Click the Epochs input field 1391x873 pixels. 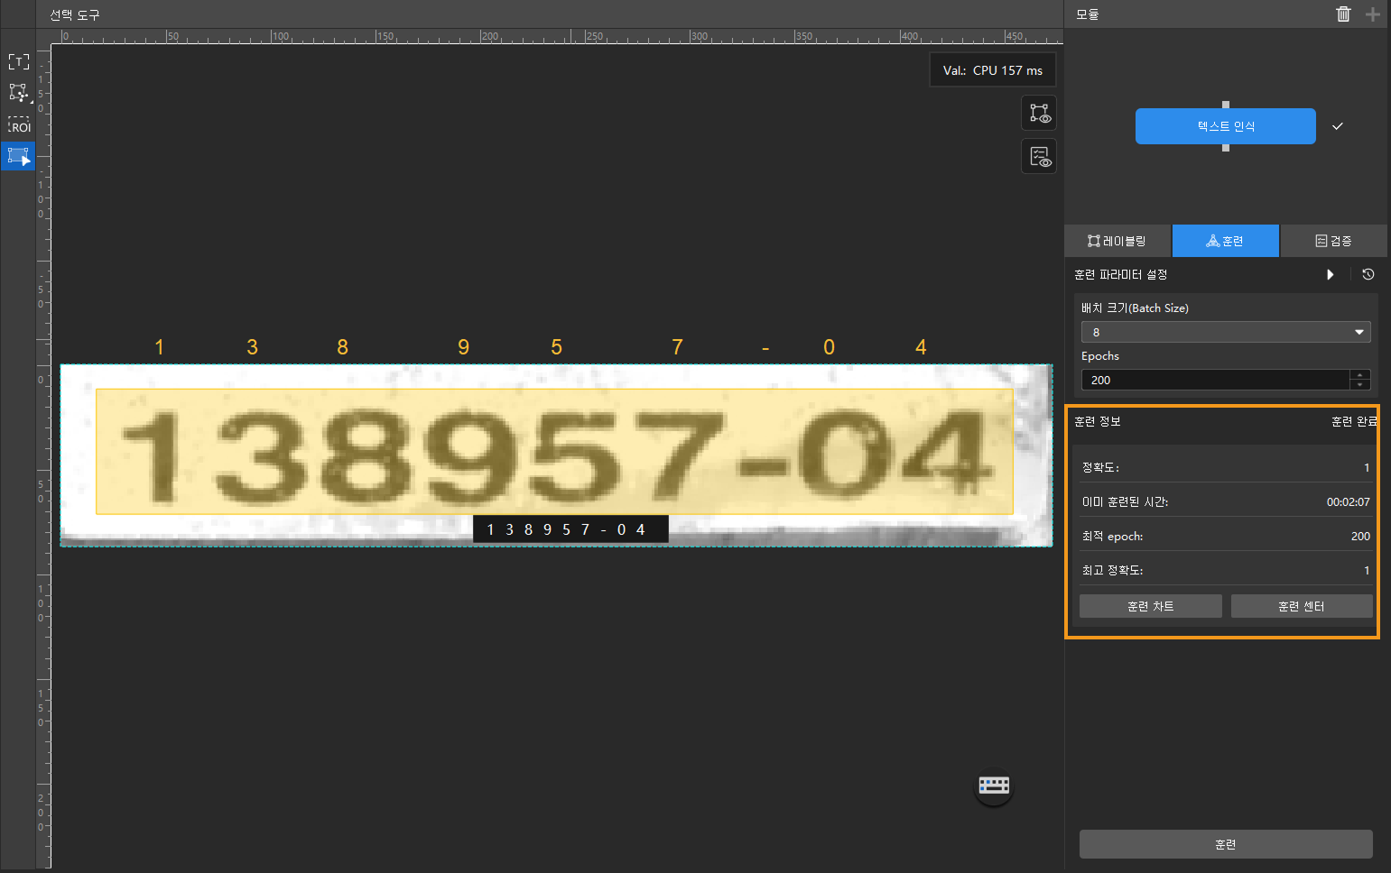[1215, 380]
